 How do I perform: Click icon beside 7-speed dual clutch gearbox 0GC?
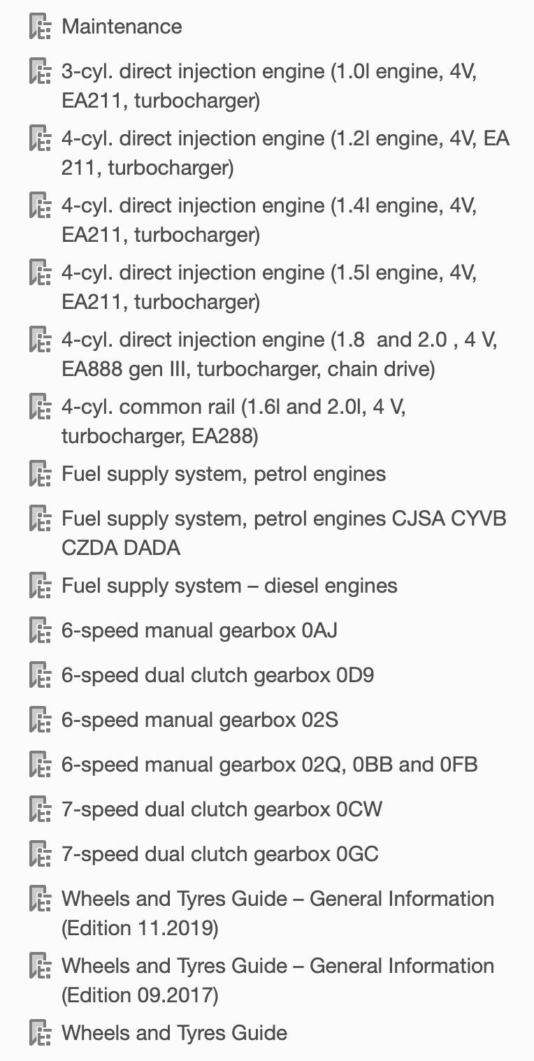pos(41,854)
